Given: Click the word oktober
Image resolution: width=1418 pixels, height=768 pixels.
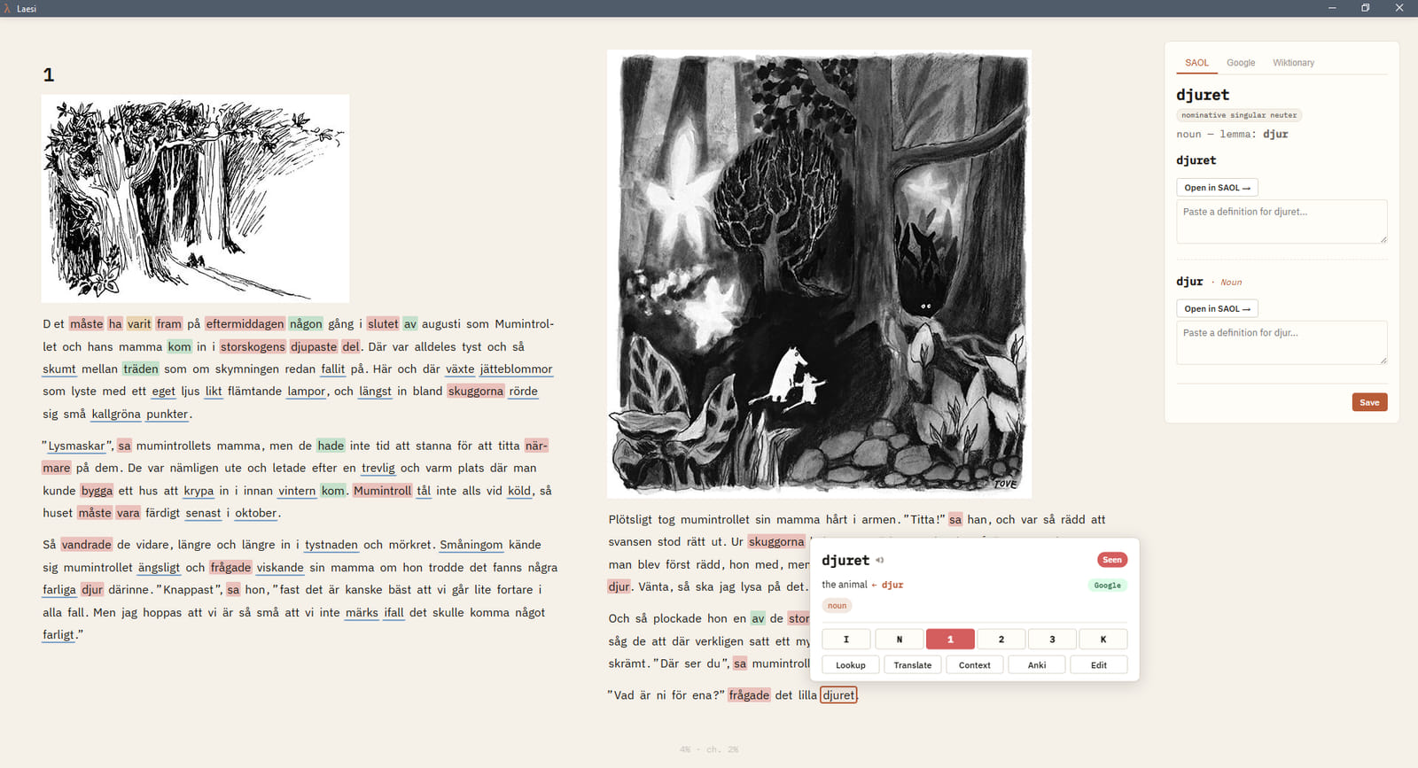Looking at the screenshot, I should click(x=256, y=514).
